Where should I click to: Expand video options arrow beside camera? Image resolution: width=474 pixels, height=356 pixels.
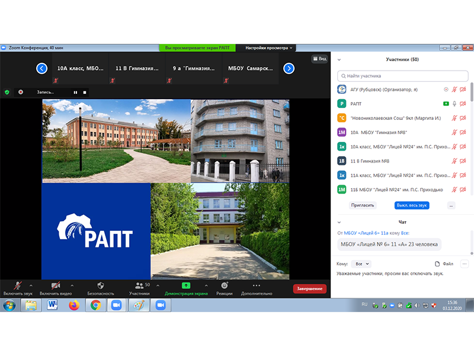coord(72,285)
